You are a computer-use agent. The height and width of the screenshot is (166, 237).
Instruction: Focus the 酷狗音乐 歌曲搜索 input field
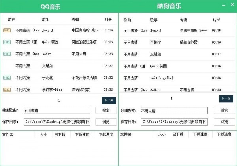point(174,111)
